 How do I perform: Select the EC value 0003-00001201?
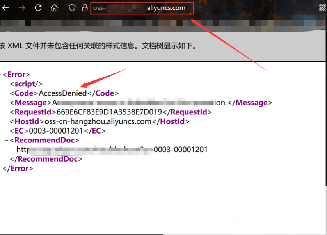(x=56, y=131)
